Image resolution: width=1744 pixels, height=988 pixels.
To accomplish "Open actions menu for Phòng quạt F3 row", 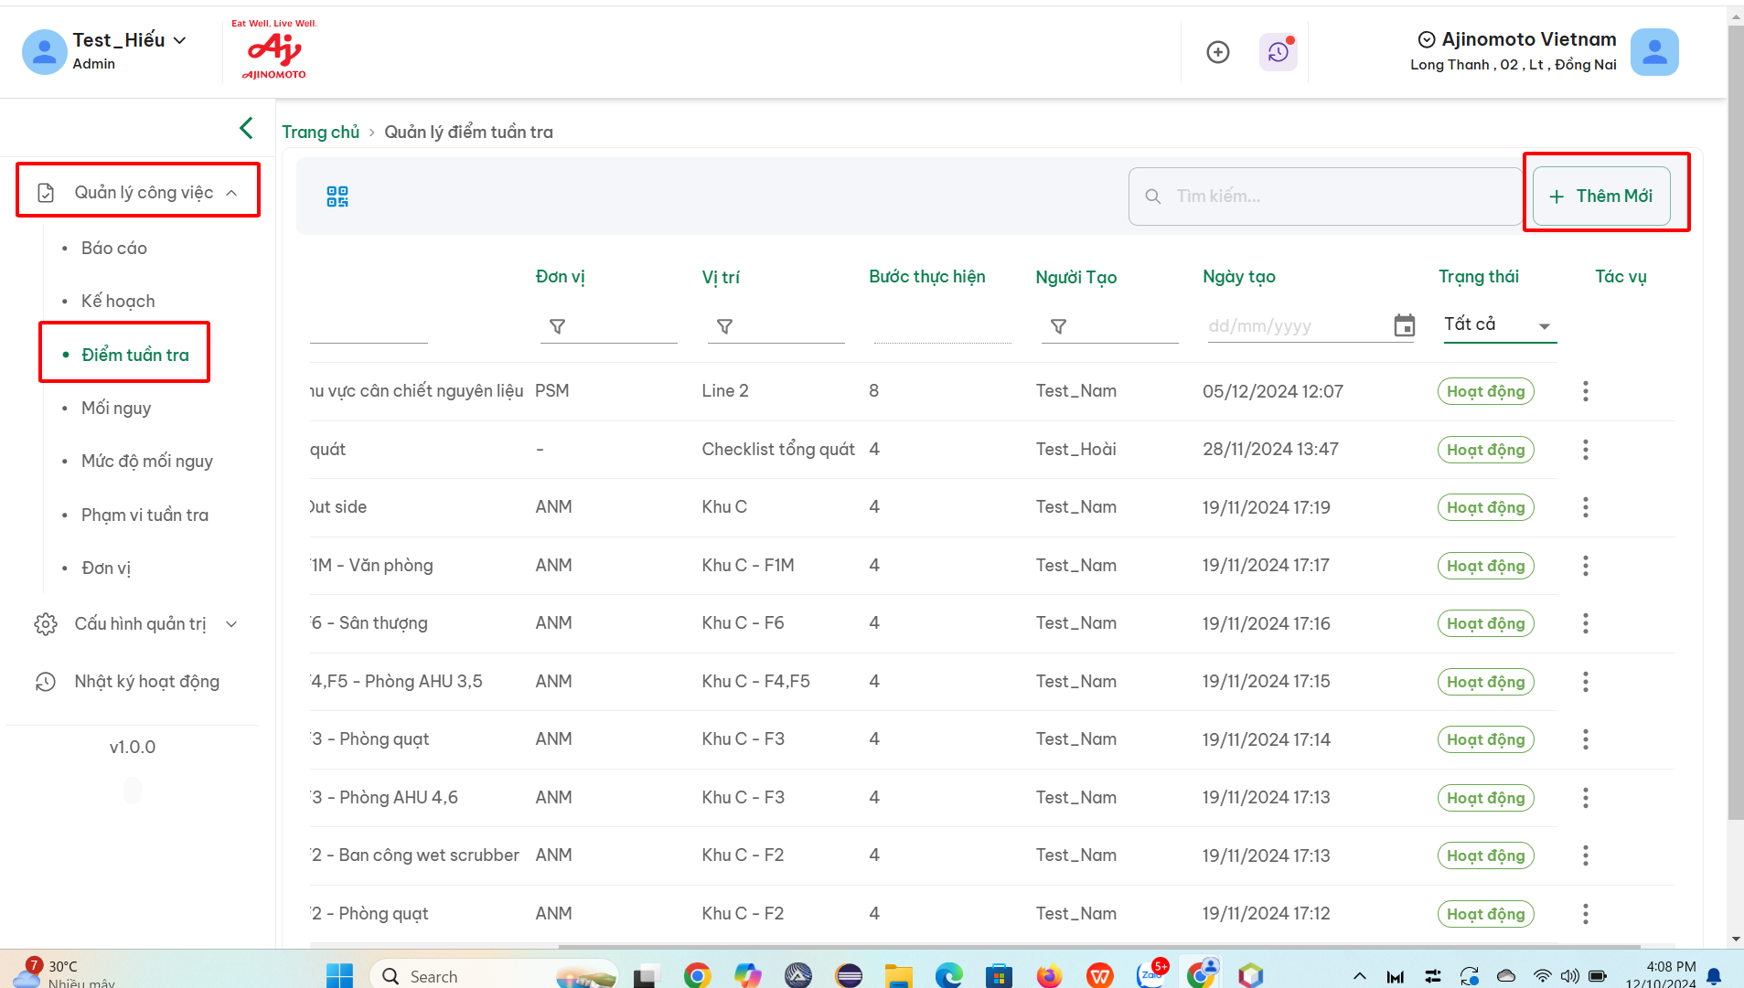I will pyautogui.click(x=1586, y=739).
